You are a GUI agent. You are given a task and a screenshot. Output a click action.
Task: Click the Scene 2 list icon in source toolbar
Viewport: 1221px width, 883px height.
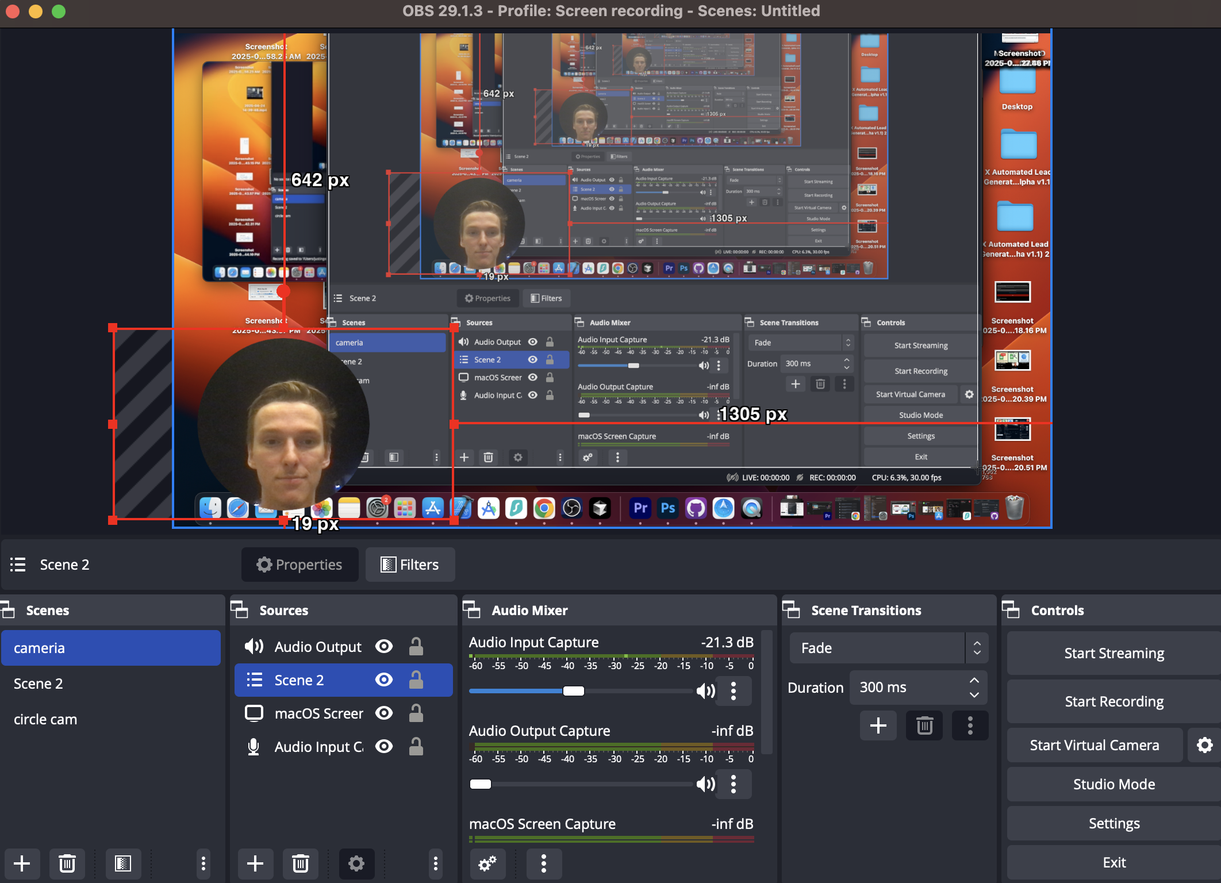(x=18, y=565)
